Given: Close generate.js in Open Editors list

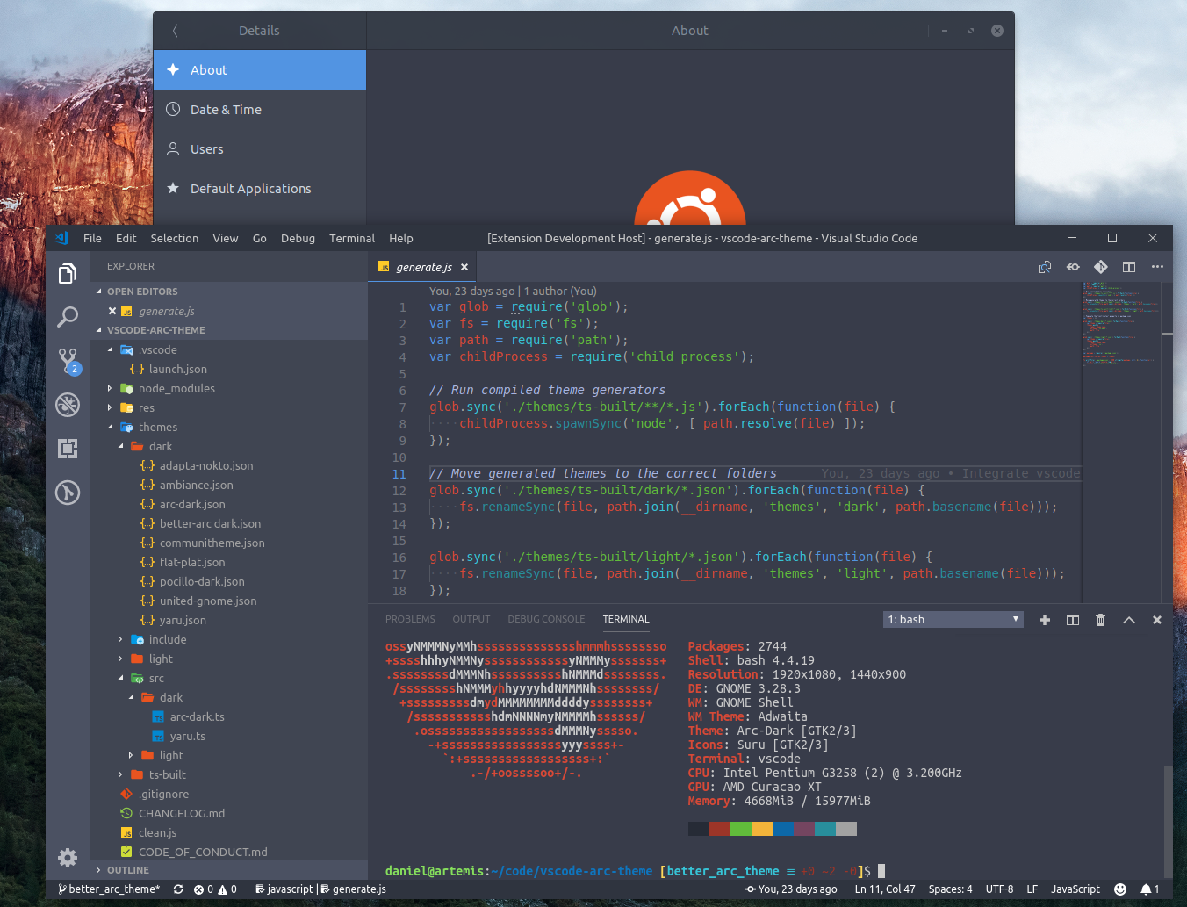Looking at the screenshot, I should point(112,311).
